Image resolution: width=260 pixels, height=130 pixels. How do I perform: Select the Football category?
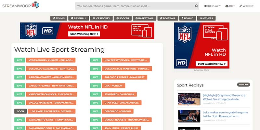click(168, 18)
